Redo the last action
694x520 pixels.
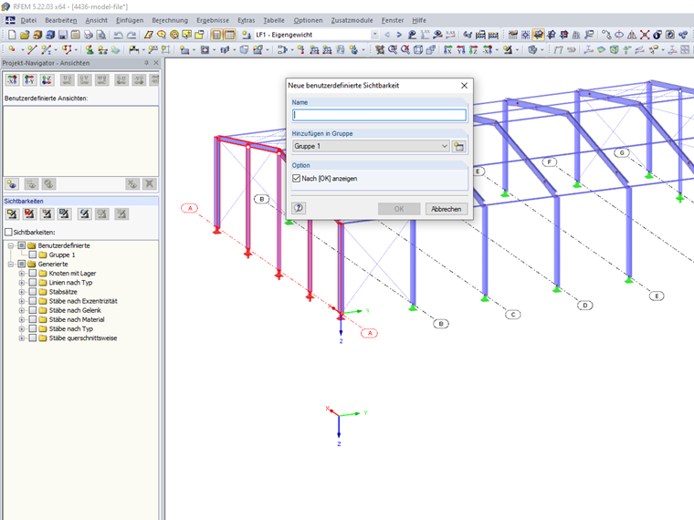[x=131, y=35]
